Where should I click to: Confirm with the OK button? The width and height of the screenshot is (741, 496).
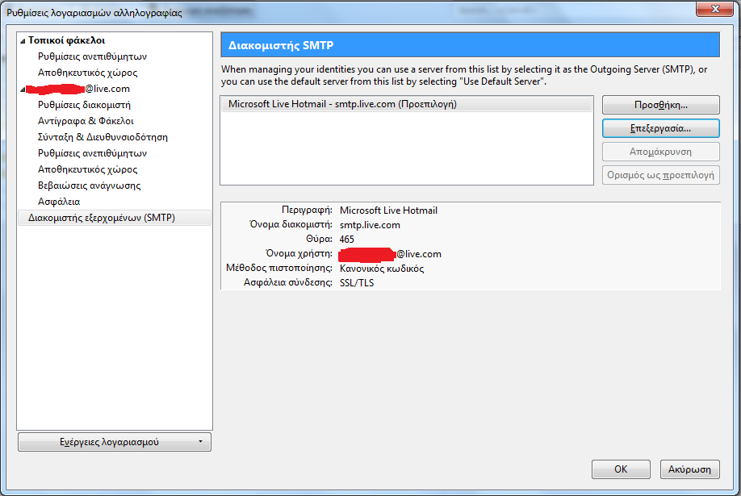click(x=621, y=469)
